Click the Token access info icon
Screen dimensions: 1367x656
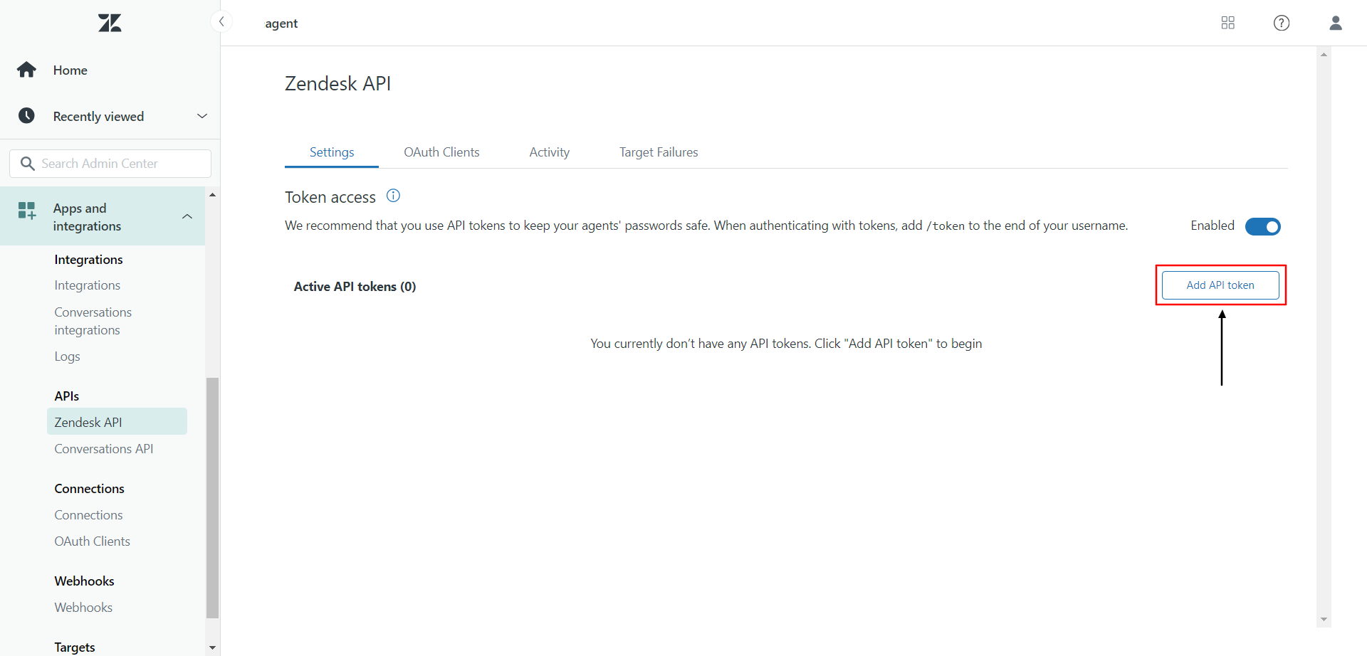pos(393,196)
